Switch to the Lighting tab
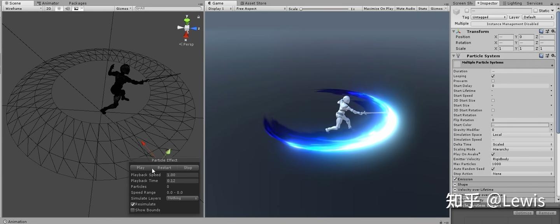 [512, 3]
